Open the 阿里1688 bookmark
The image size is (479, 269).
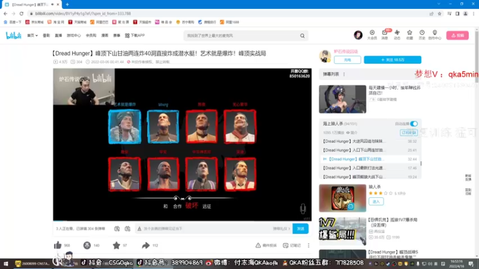[x=229, y=22]
